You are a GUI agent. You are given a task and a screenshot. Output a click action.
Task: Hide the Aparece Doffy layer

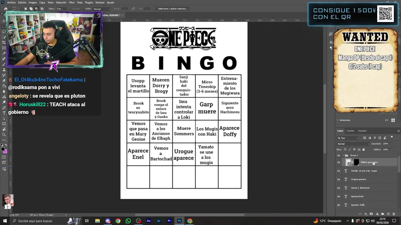click(x=338, y=205)
